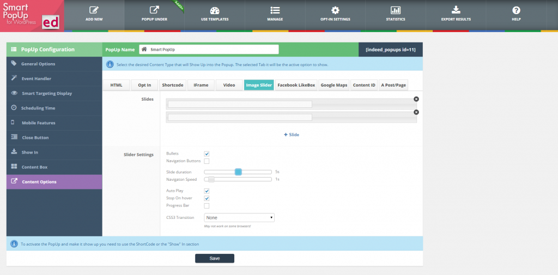Open the Event Handler section
The image size is (558, 275).
point(54,78)
